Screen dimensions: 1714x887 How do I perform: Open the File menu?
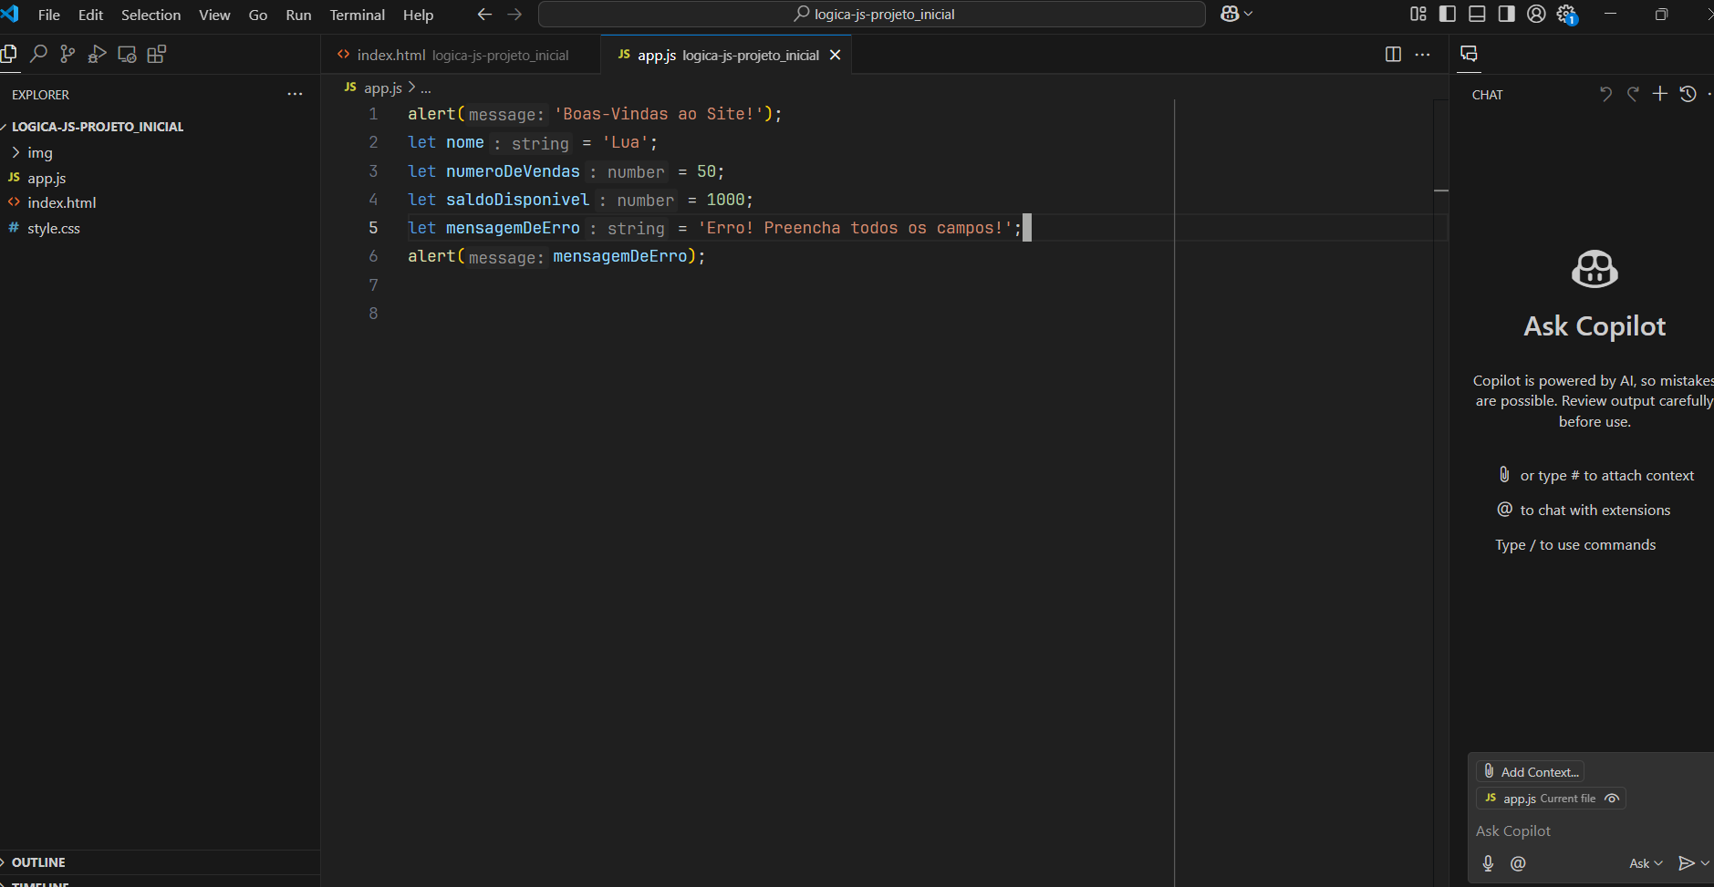tap(49, 15)
